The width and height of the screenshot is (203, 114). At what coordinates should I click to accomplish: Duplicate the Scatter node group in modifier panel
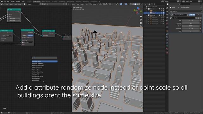[199, 18]
